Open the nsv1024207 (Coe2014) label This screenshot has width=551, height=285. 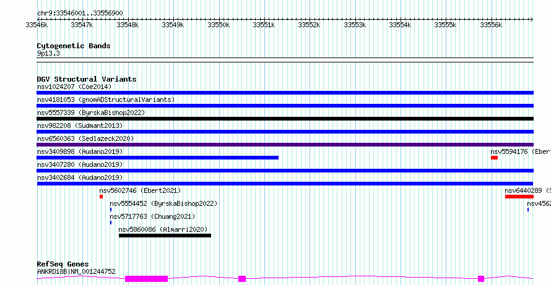pyautogui.click(x=74, y=87)
